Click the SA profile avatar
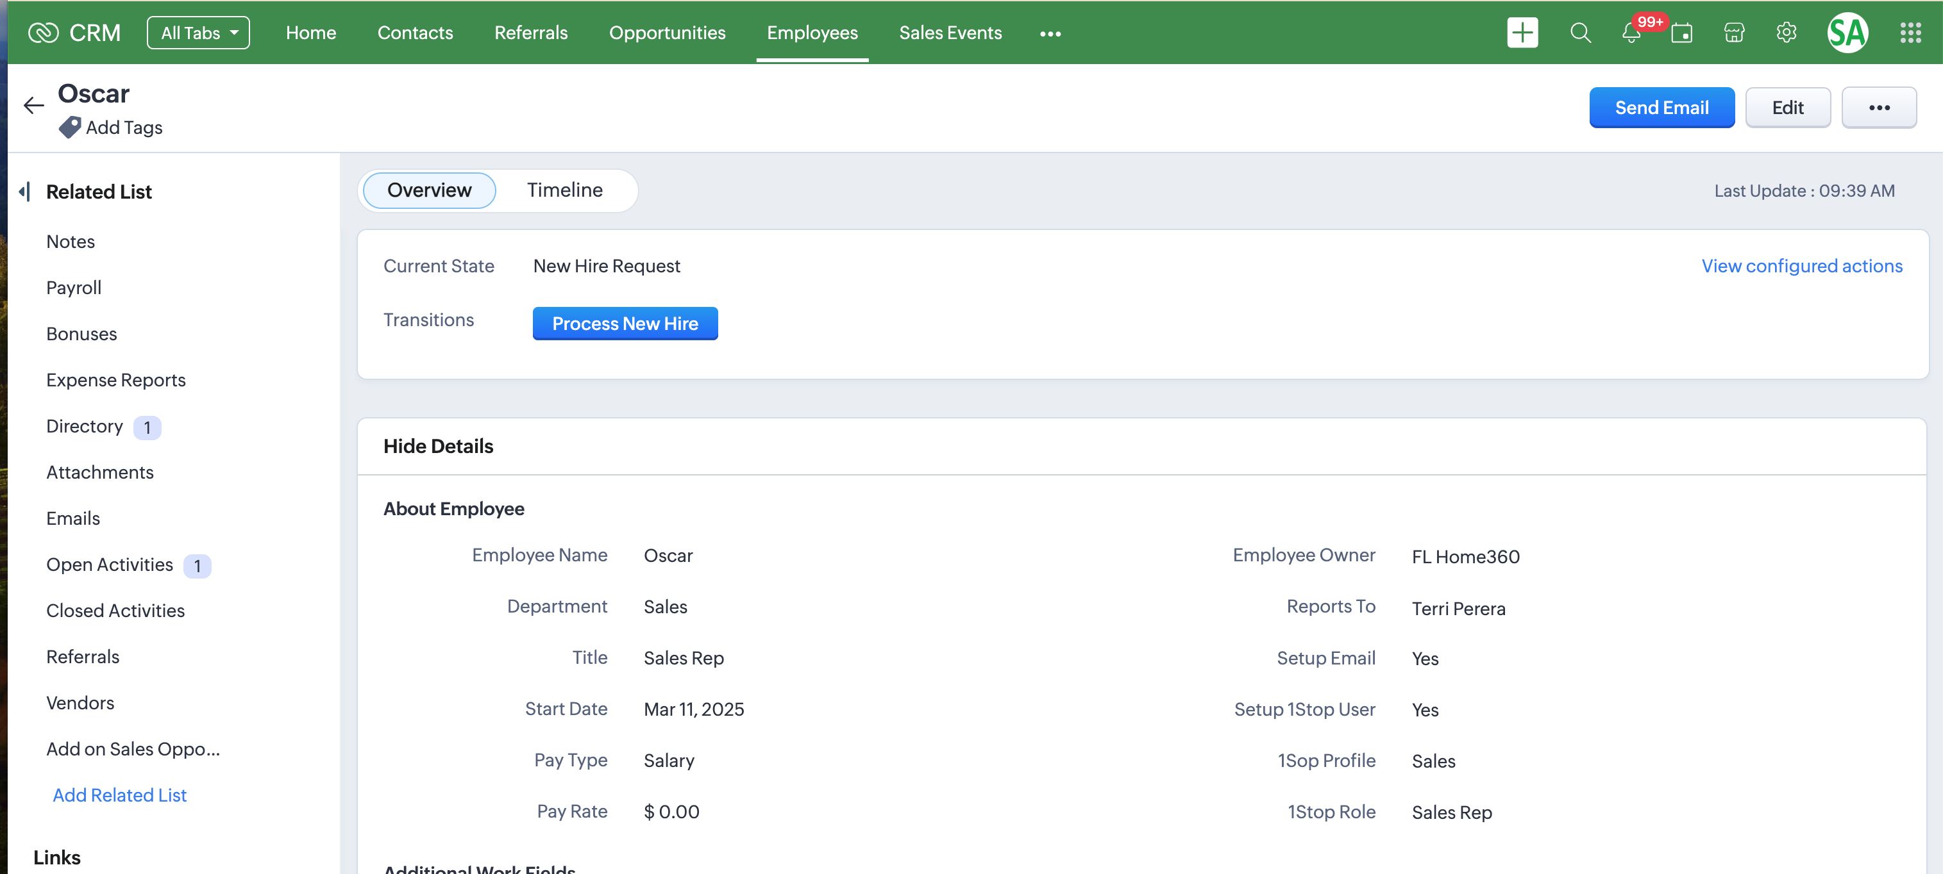This screenshot has height=874, width=1943. click(1847, 33)
